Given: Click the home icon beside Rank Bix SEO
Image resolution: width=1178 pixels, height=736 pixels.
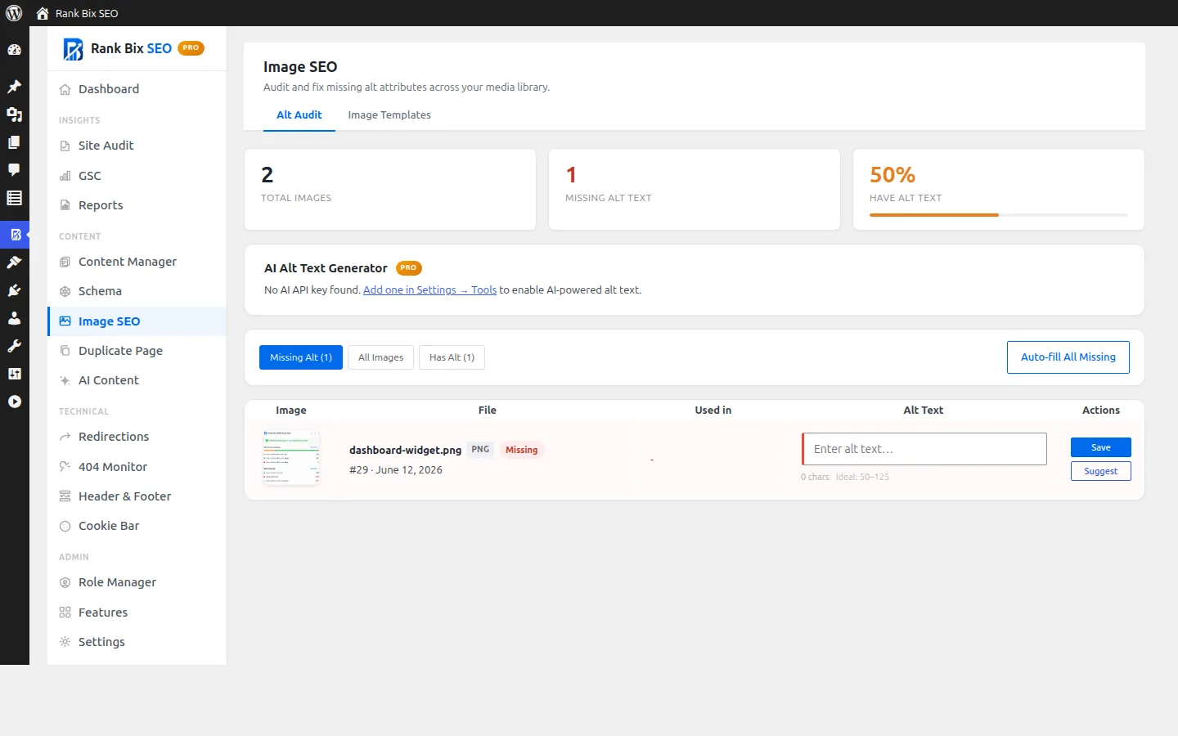Looking at the screenshot, I should (x=43, y=13).
